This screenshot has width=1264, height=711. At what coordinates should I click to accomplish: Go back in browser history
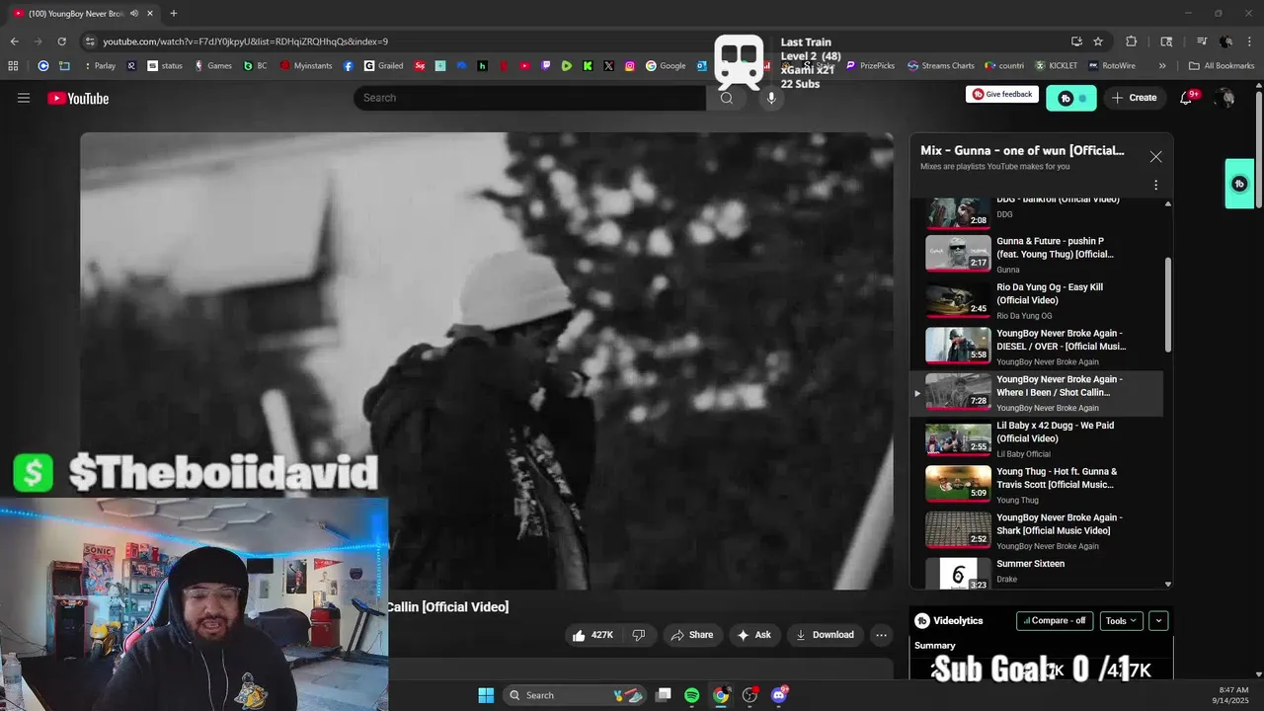(14, 41)
